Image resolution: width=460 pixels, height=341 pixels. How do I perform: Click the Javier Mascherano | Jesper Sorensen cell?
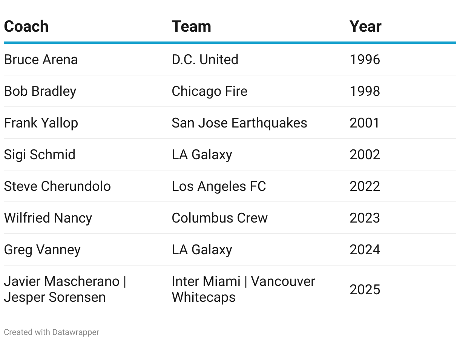tap(65, 289)
